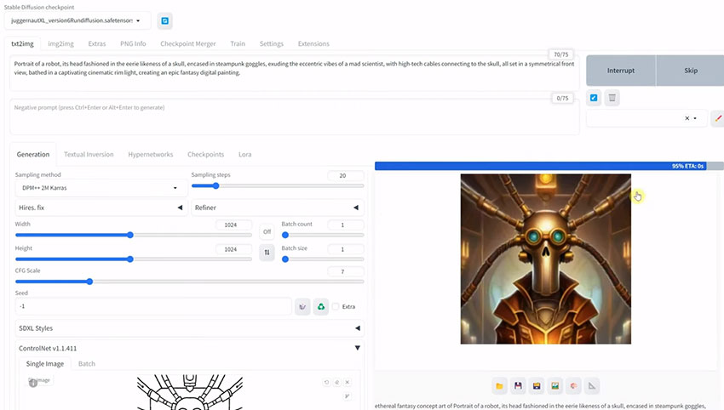Click the Interrupt button
The image size is (724, 410).
click(621, 71)
